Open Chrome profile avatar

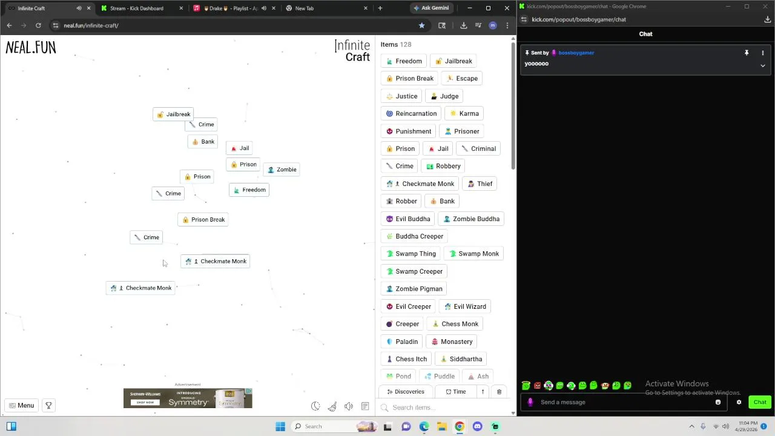click(493, 25)
